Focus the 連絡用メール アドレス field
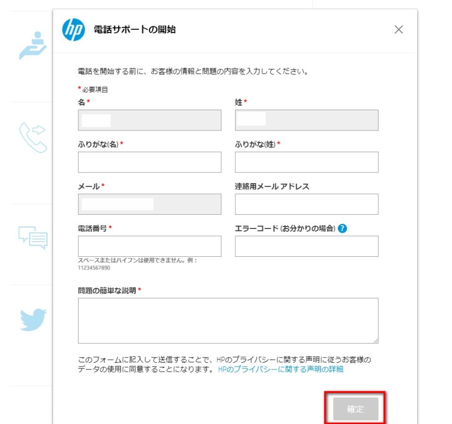Viewport: 452px width, 424px height. point(307,204)
